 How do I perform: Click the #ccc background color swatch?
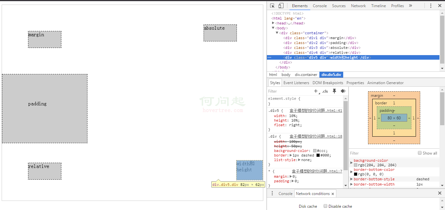pos(315,151)
